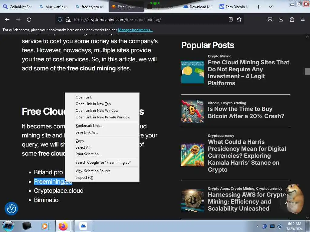
Task: Click the Crypto Trading category link
Action: click(233, 103)
